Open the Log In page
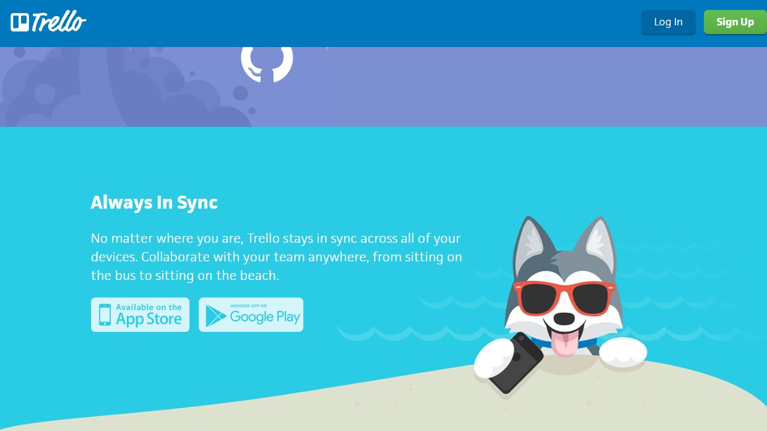 tap(668, 22)
